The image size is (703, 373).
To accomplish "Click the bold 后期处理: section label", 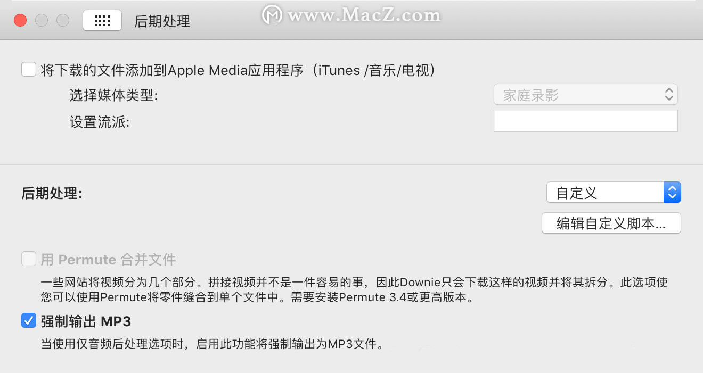I will click(52, 193).
